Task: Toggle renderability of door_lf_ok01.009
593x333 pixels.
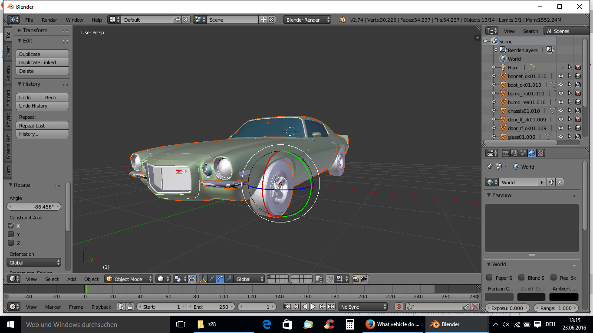Action: pos(578,120)
